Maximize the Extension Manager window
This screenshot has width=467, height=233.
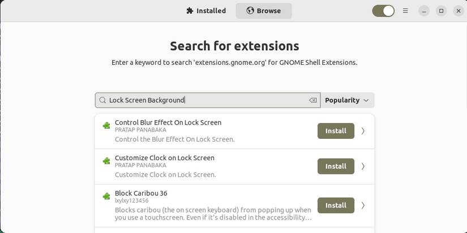(x=441, y=11)
